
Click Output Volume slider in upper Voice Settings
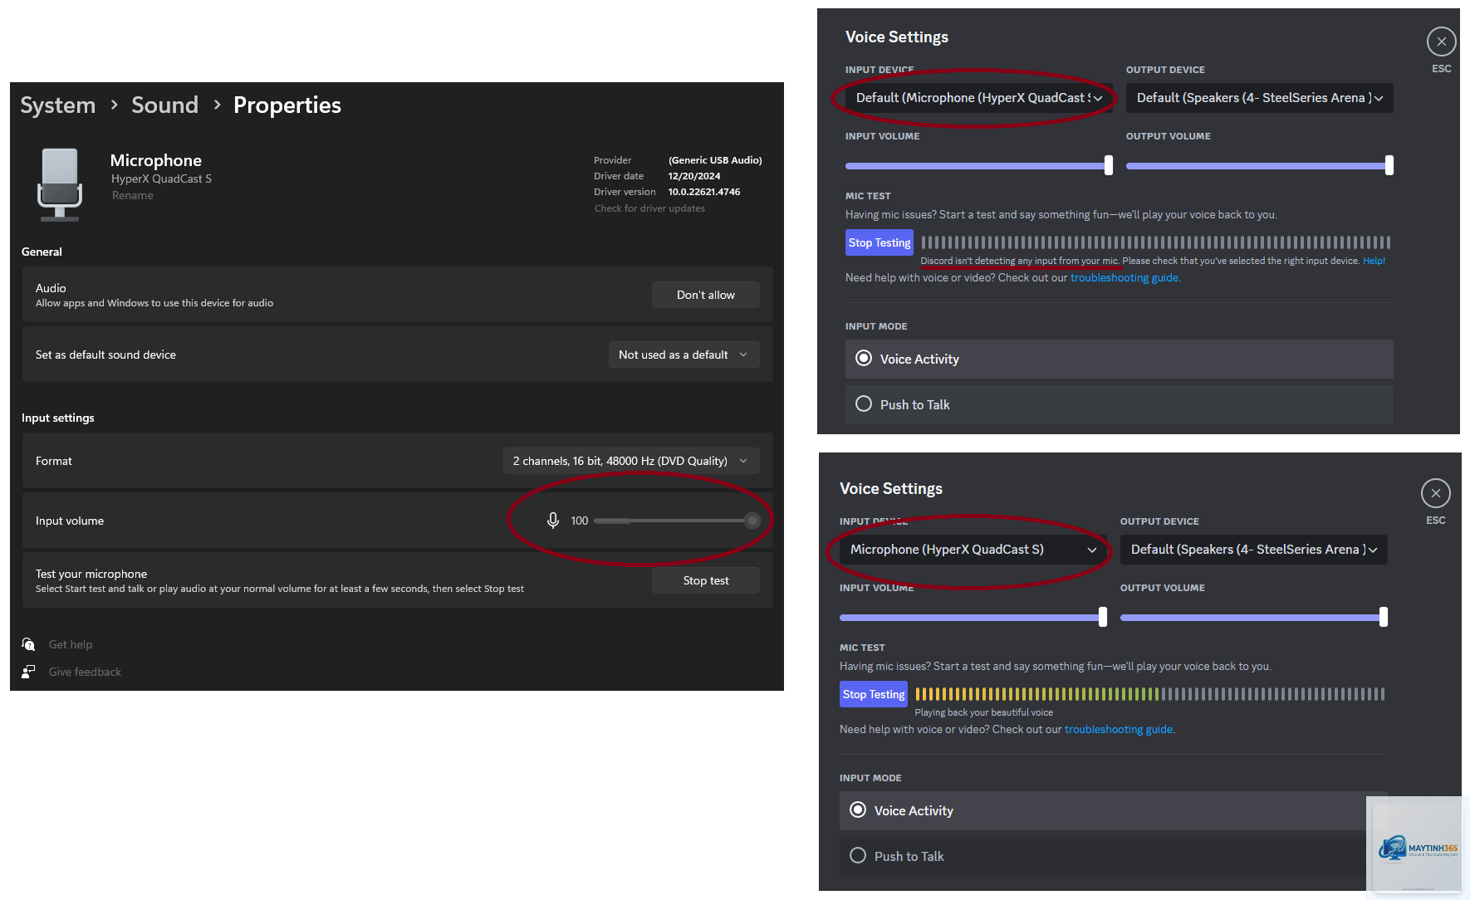[x=1260, y=165]
